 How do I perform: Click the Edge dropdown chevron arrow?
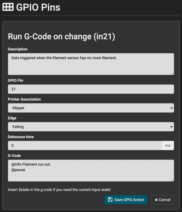(171, 127)
